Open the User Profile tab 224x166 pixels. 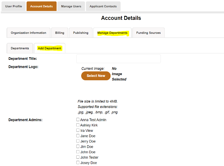pos(13,6)
